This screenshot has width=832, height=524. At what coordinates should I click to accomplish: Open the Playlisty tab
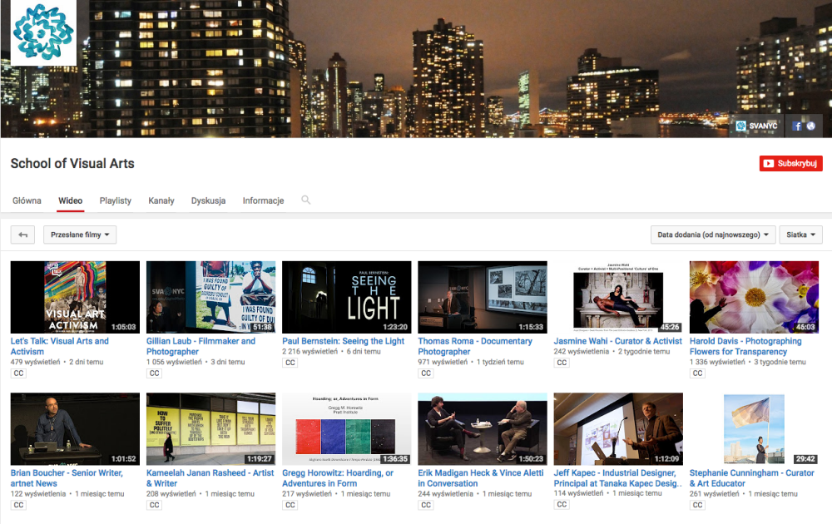click(x=116, y=200)
